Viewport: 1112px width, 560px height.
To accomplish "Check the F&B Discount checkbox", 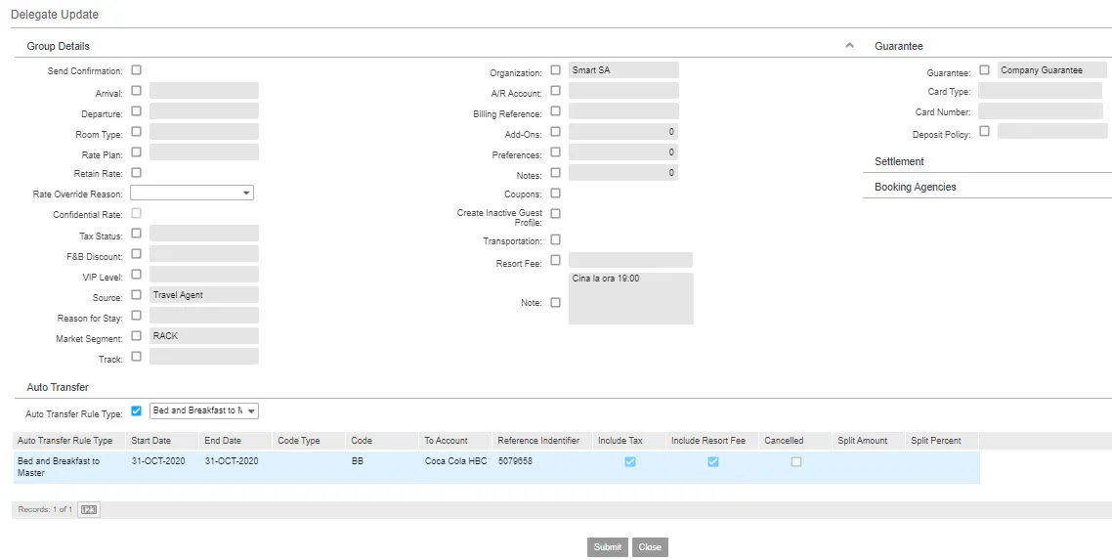I will pos(136,254).
